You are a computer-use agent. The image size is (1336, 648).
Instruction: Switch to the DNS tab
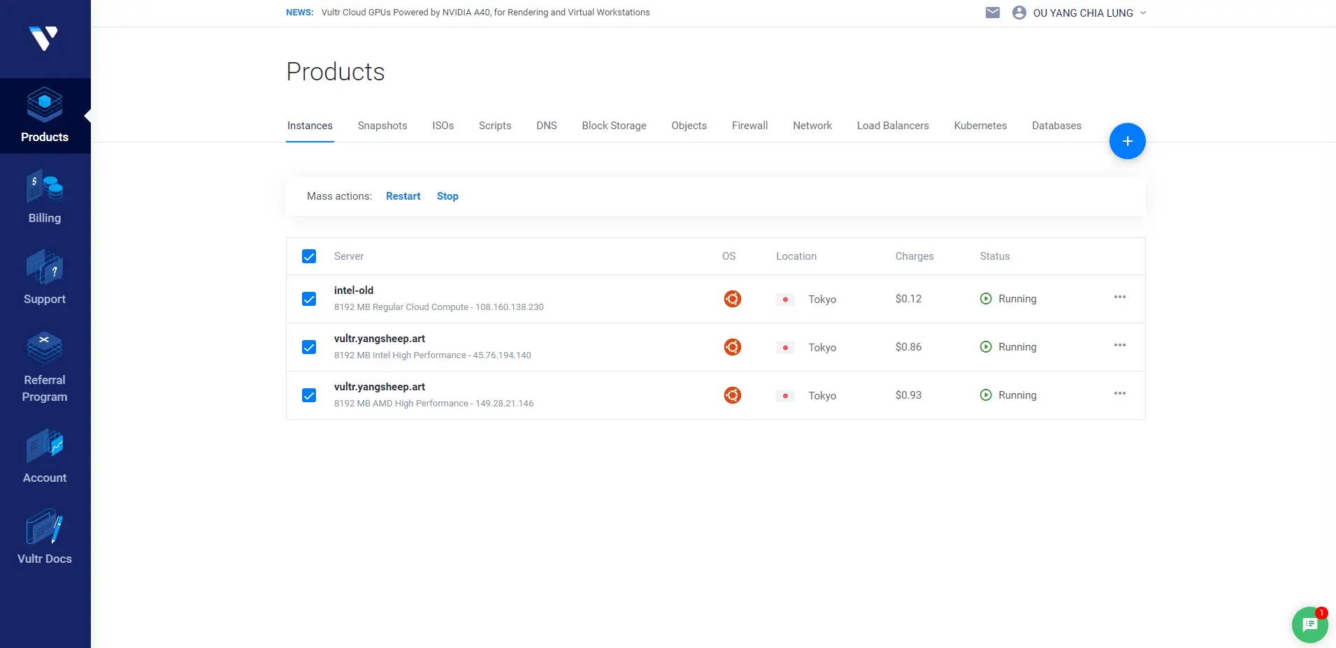(x=547, y=126)
